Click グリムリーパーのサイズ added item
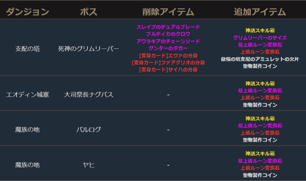The image size is (306, 181). (x=260, y=38)
